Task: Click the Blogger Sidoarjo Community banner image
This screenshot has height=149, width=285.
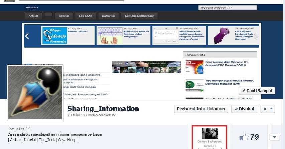Action: tap(54, 36)
